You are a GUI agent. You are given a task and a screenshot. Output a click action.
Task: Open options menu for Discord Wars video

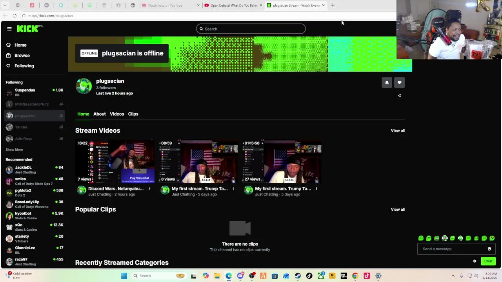[x=149, y=189]
